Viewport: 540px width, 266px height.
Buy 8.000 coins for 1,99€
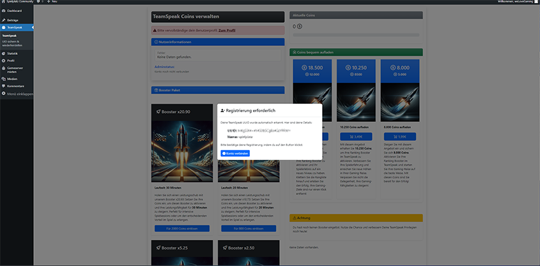pos(400,137)
